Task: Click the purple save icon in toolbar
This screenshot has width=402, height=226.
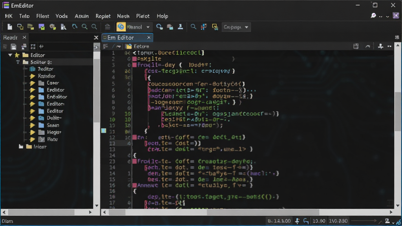Action: pyautogui.click(x=42, y=27)
